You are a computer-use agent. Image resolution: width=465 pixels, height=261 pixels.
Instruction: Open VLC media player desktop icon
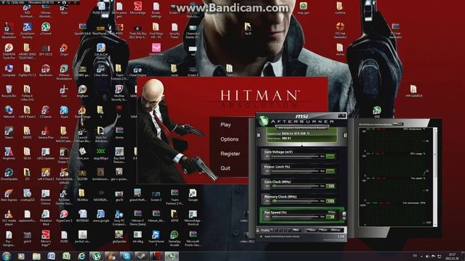pyautogui.click(x=9, y=217)
